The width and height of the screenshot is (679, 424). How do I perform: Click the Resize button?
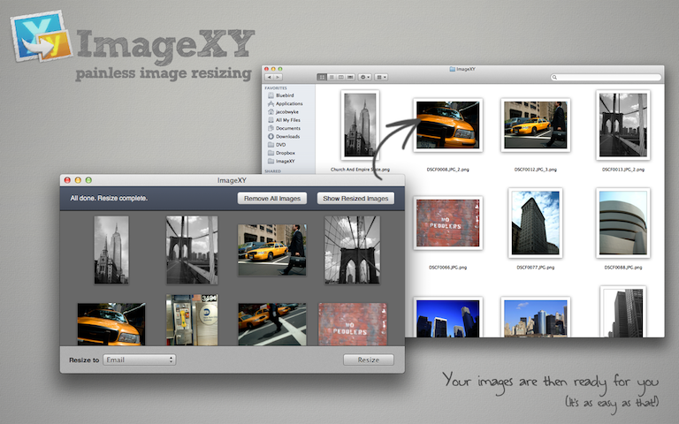point(369,360)
